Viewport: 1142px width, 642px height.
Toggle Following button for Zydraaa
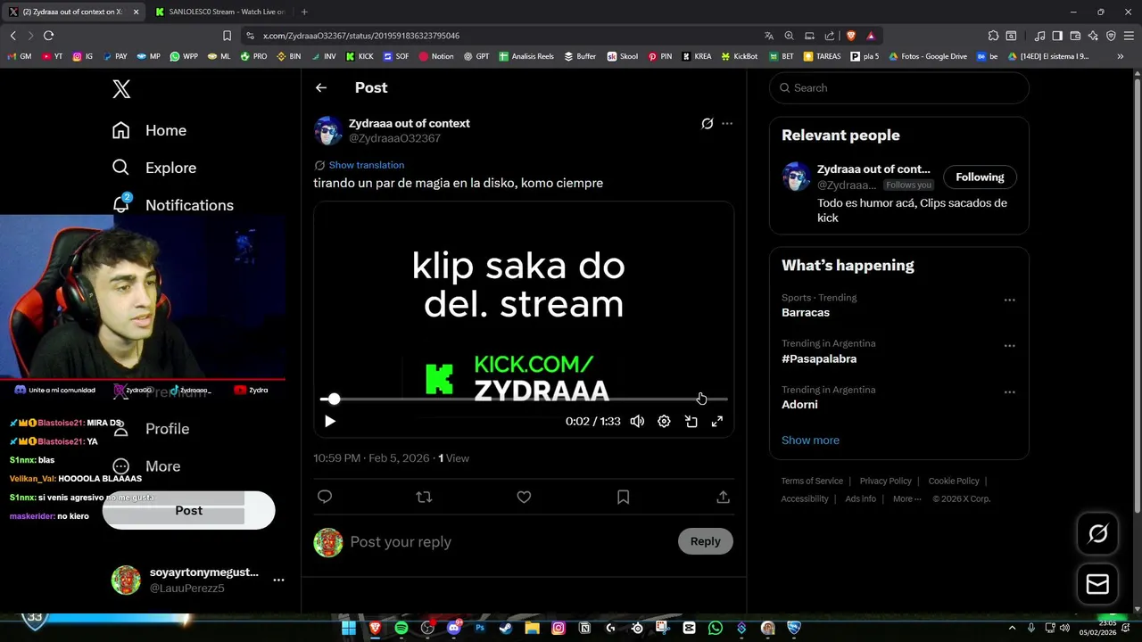(x=980, y=177)
